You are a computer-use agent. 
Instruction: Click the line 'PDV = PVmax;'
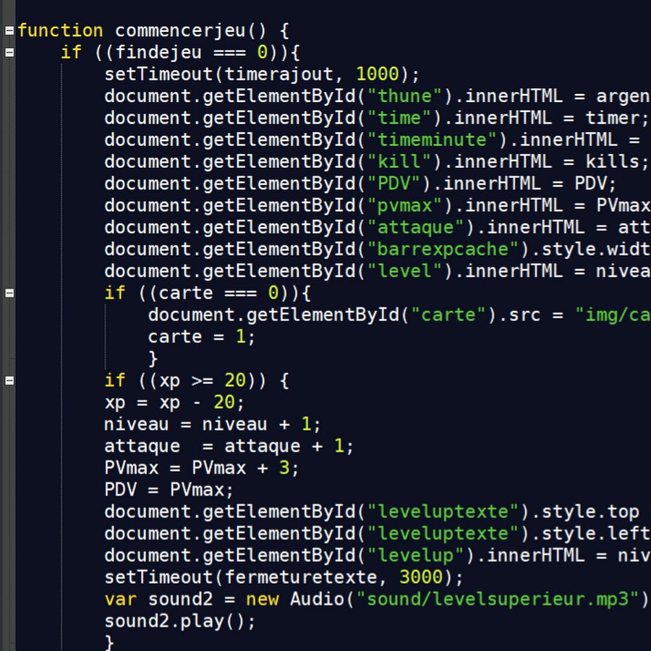coord(169,490)
